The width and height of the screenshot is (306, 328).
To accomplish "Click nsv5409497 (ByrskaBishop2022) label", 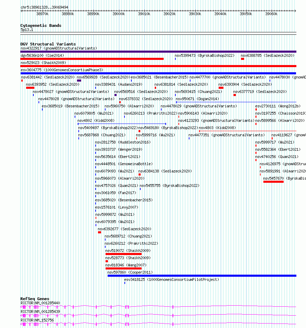I will [108, 128].
